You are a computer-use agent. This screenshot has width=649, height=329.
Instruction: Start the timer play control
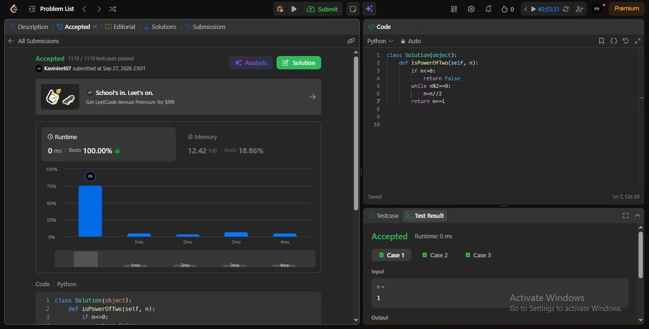[x=533, y=9]
